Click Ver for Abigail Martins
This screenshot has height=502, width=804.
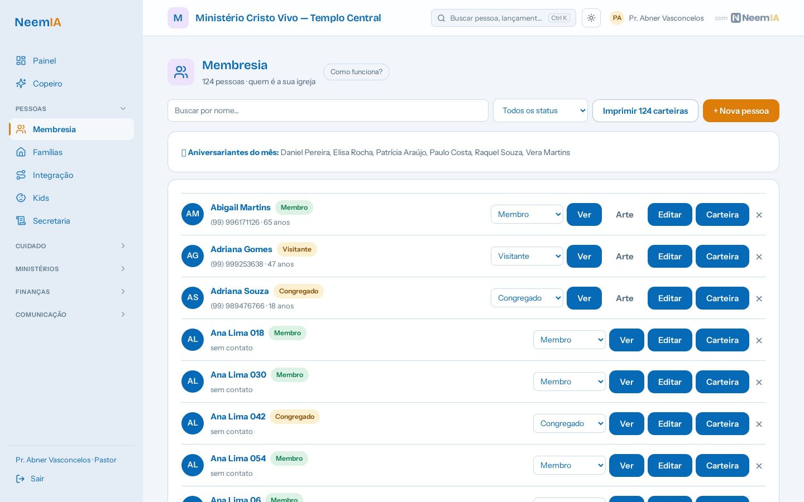pos(584,214)
